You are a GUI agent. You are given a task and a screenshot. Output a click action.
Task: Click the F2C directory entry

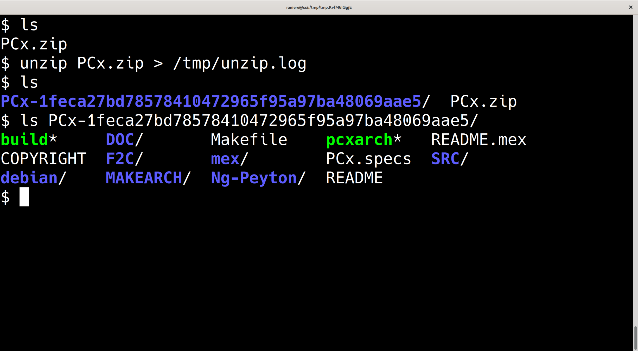pyautogui.click(x=120, y=159)
